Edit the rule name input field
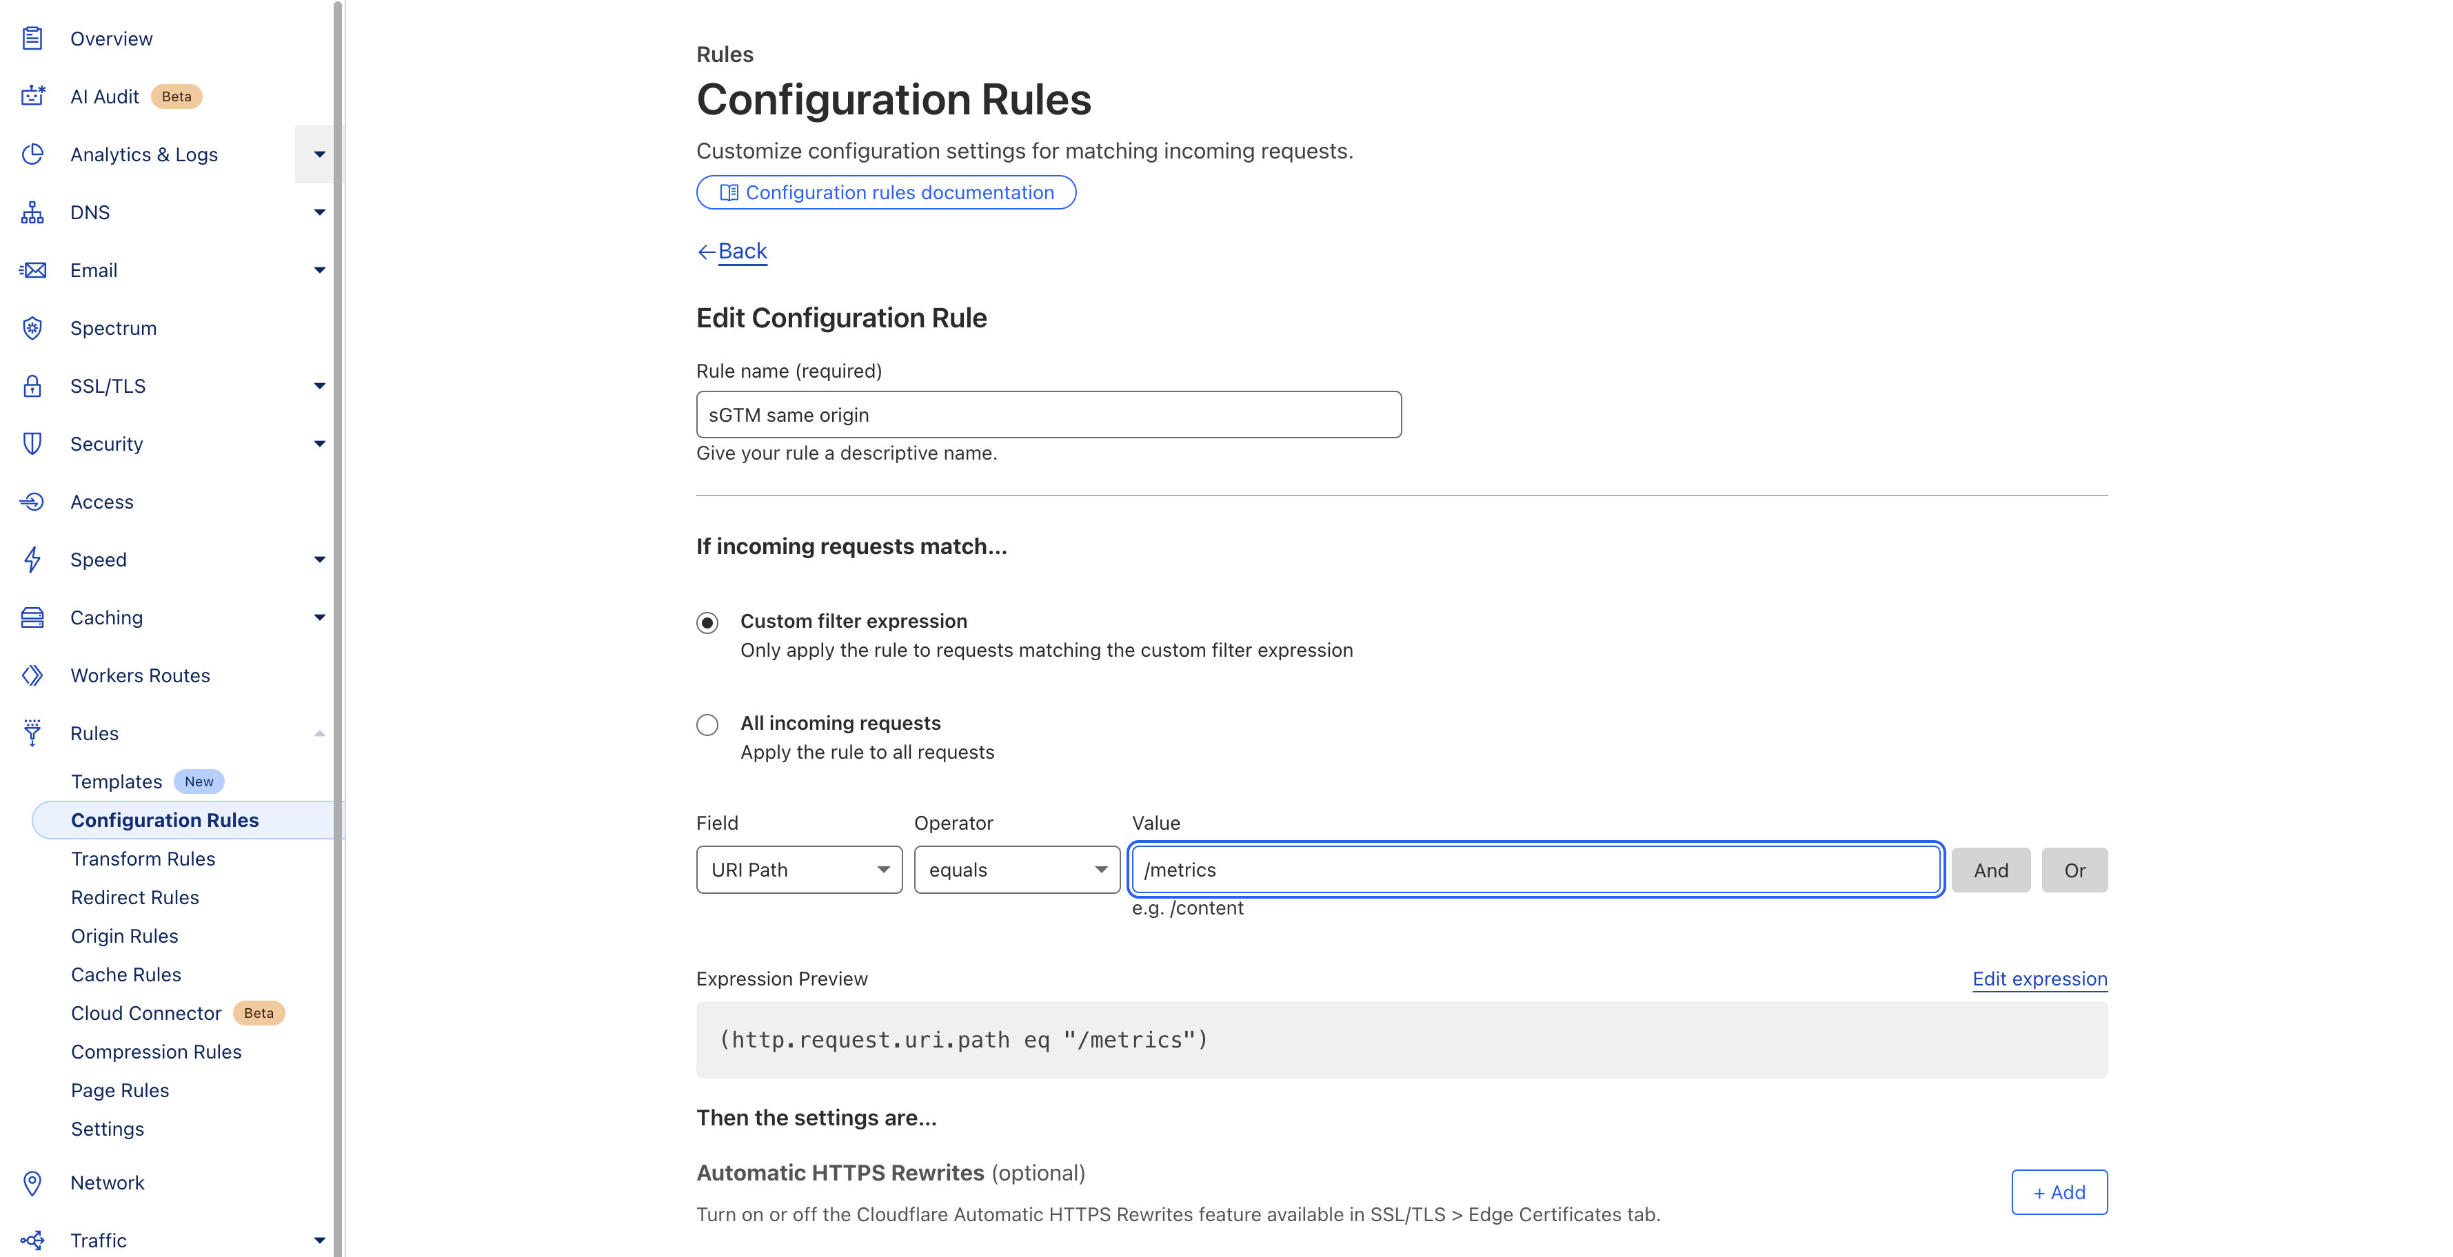 tap(1050, 413)
